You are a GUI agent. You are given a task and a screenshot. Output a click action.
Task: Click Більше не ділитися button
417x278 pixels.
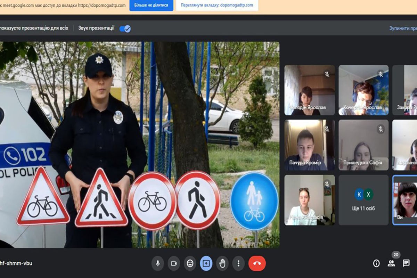(x=151, y=5)
